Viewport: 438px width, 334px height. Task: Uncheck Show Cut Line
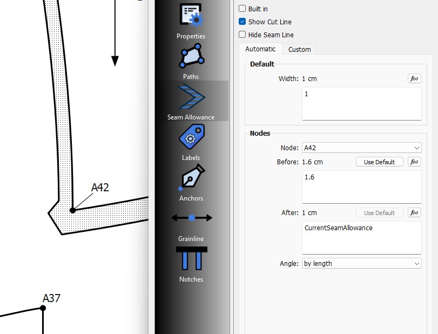pos(242,22)
